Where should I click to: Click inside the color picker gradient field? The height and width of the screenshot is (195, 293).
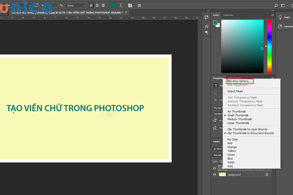pos(242,46)
